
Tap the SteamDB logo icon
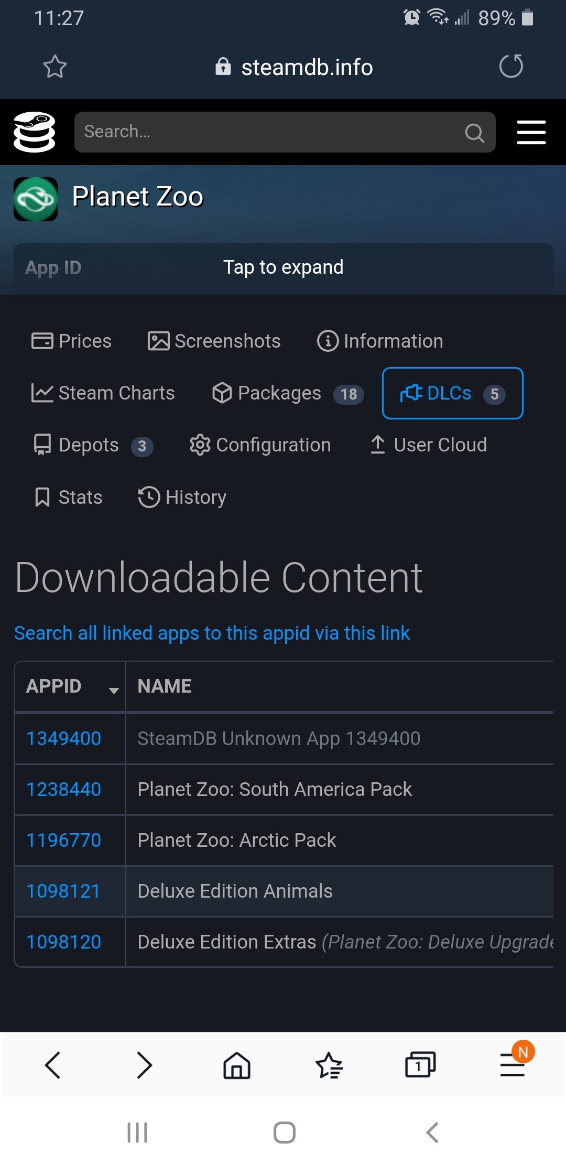coord(35,132)
